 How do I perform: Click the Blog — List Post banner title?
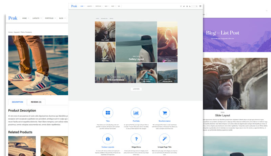(223, 33)
